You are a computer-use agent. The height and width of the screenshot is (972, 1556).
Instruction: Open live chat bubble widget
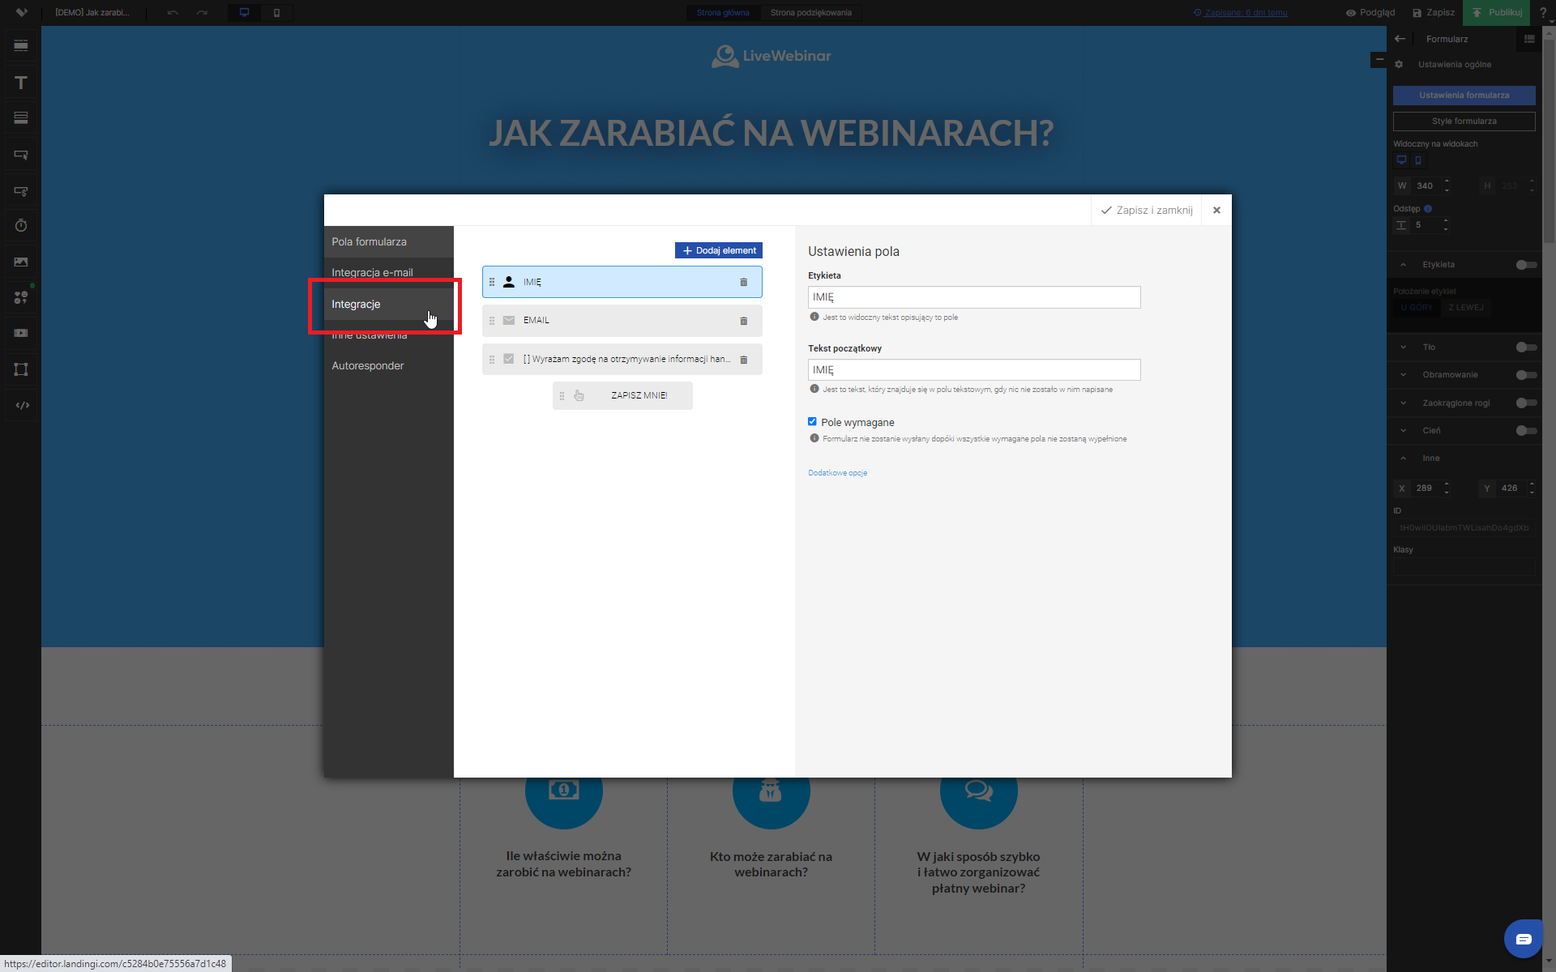click(1523, 939)
